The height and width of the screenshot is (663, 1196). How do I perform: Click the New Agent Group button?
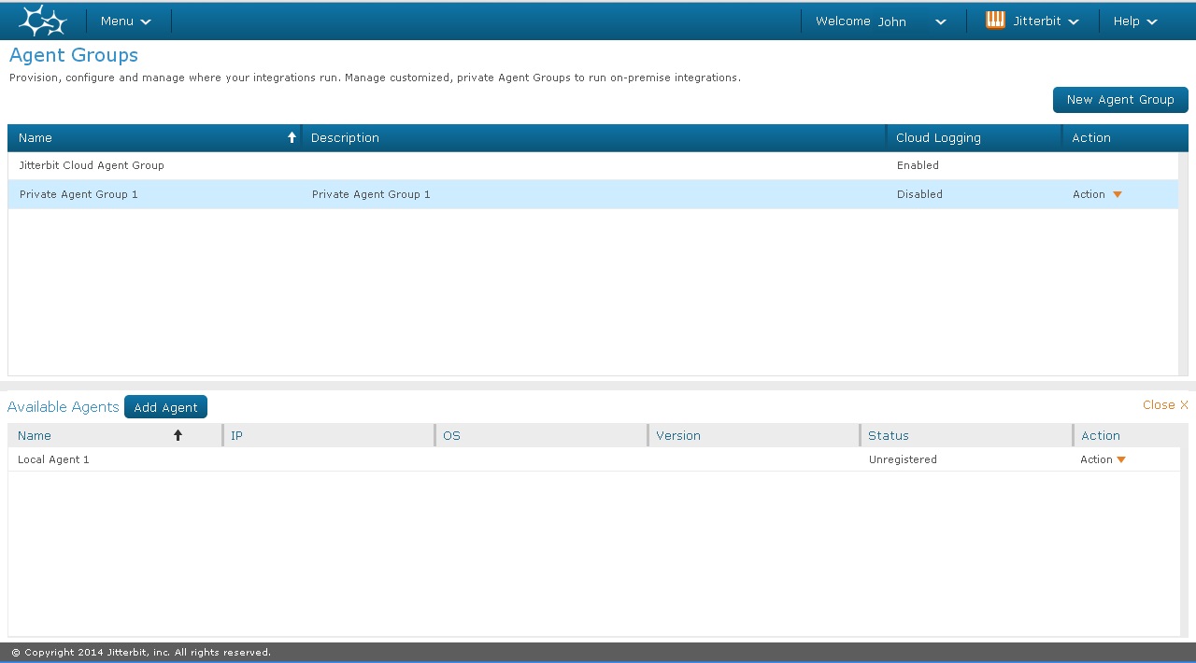1120,100
